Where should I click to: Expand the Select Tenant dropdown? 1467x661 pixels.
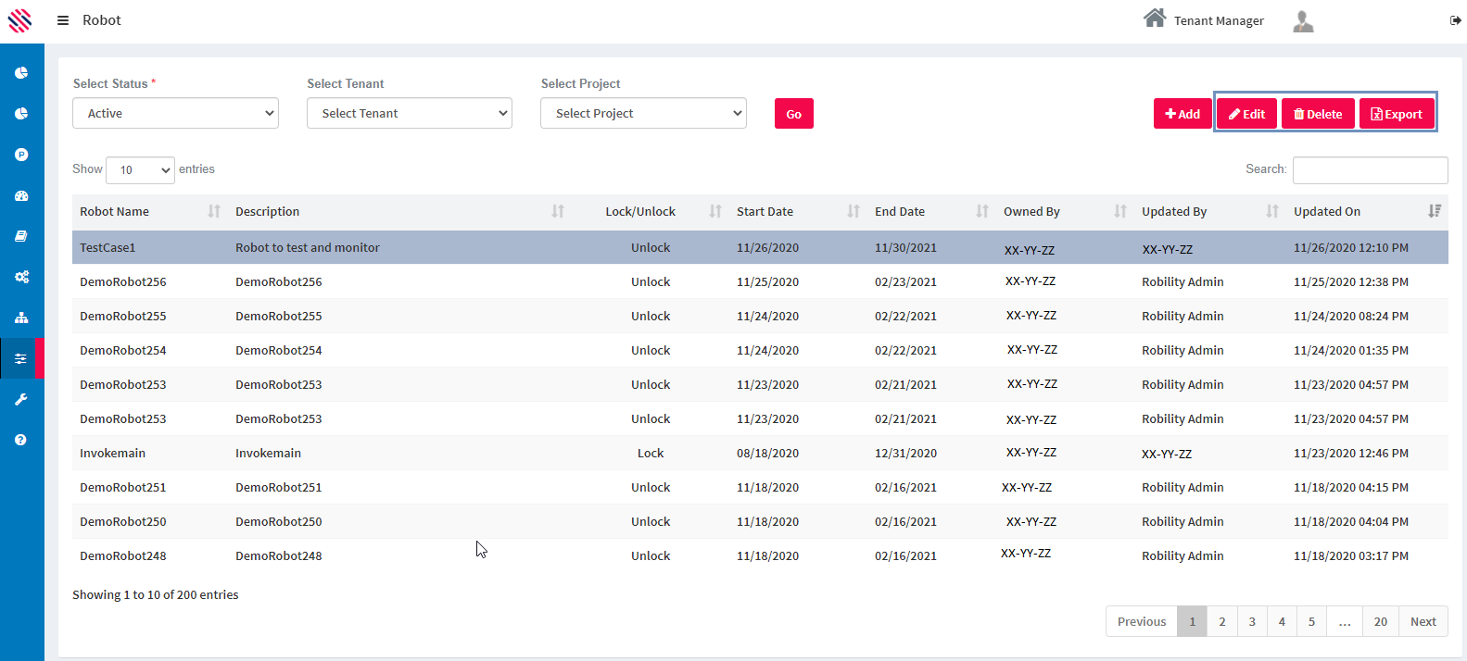[409, 113]
